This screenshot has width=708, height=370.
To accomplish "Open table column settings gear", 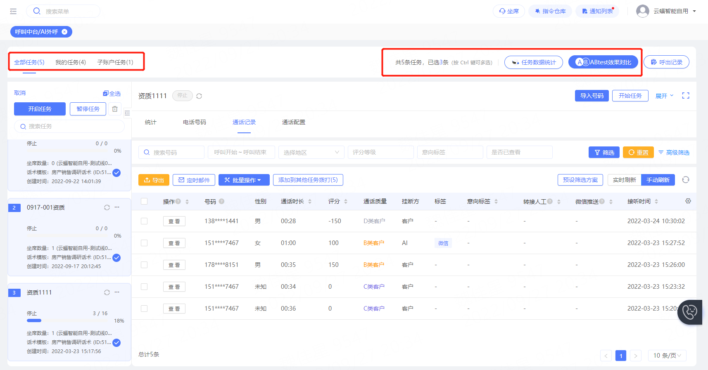I will pyautogui.click(x=688, y=201).
